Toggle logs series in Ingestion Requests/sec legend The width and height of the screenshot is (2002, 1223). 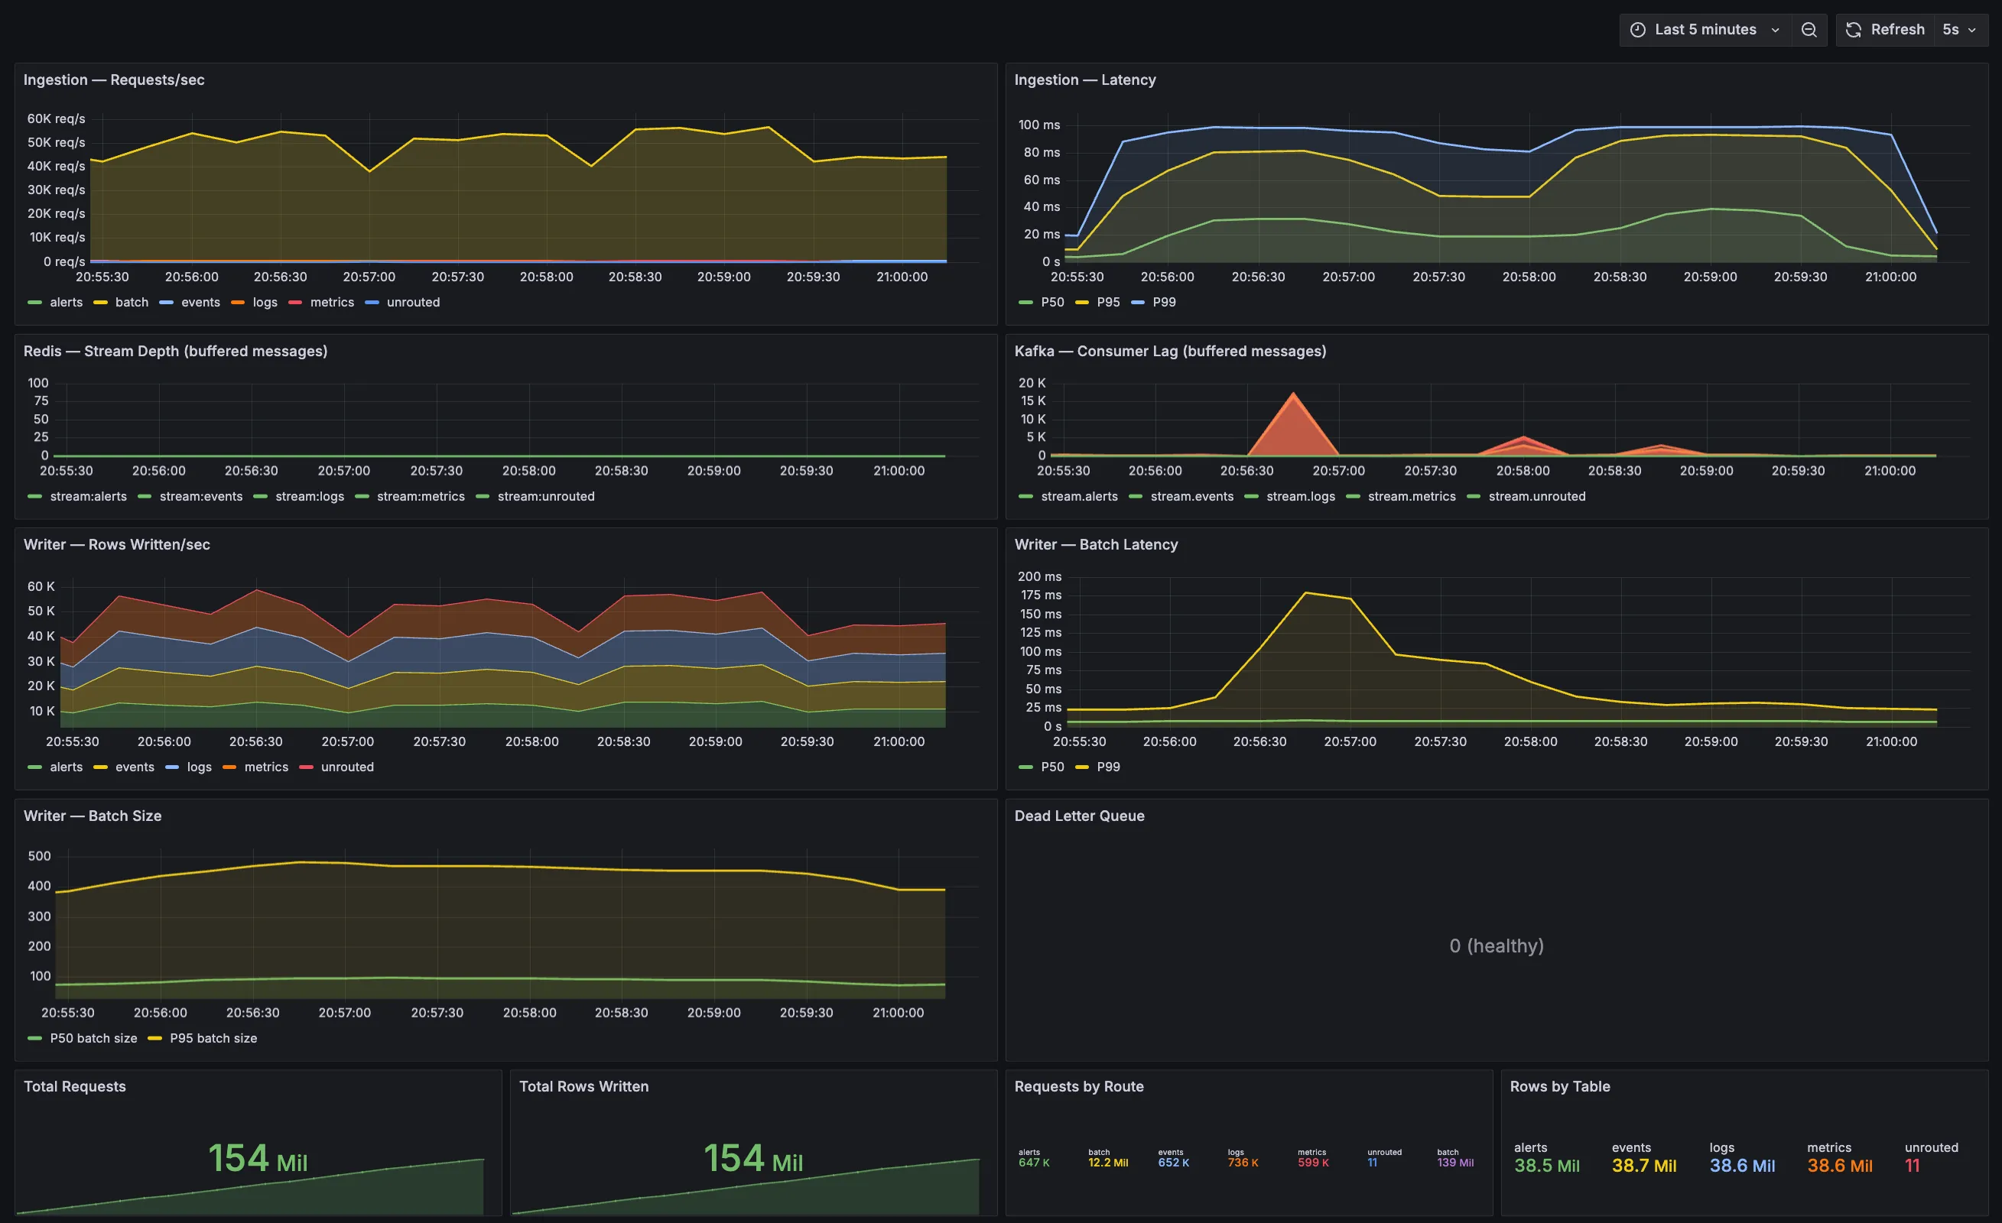point(265,302)
